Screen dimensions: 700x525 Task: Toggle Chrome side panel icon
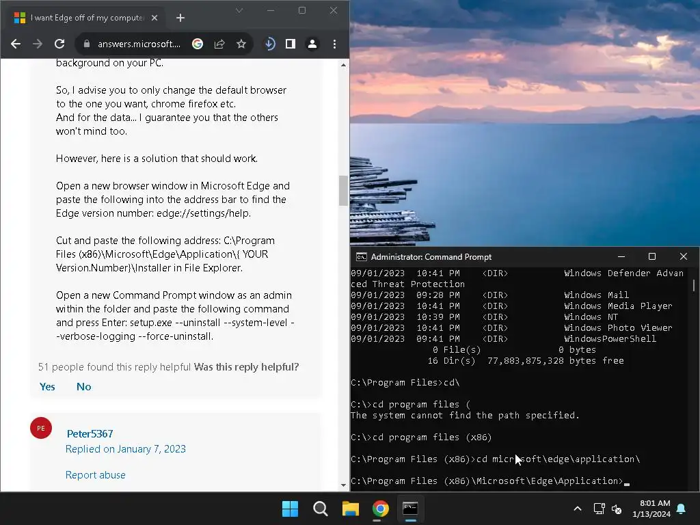(291, 44)
